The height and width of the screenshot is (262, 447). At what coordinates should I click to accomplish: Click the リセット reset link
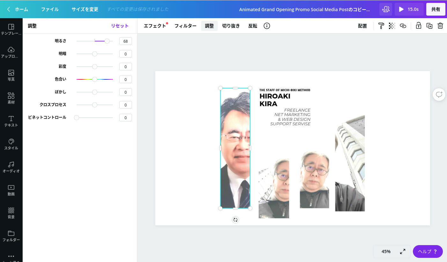(120, 26)
